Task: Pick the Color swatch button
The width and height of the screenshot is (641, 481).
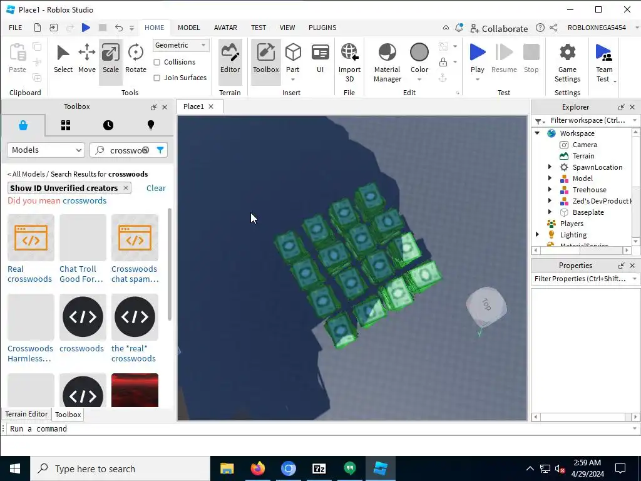Action: (x=419, y=53)
